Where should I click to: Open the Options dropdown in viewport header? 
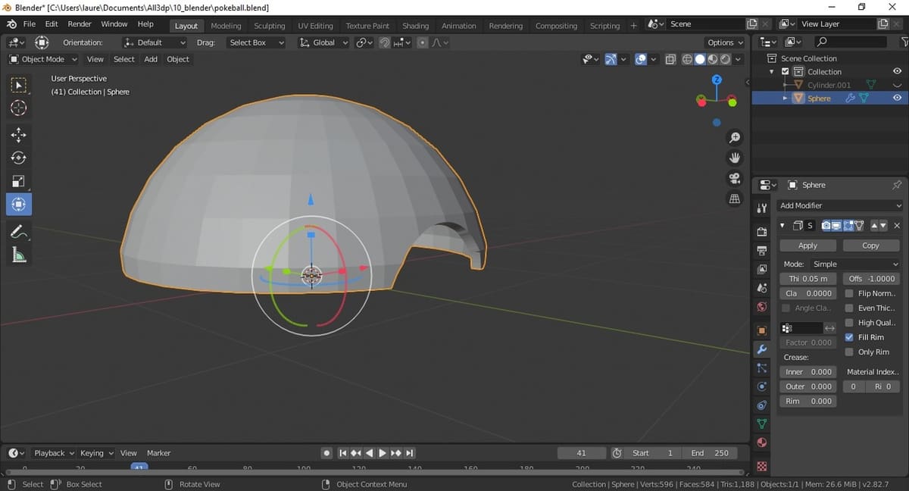pyautogui.click(x=726, y=42)
